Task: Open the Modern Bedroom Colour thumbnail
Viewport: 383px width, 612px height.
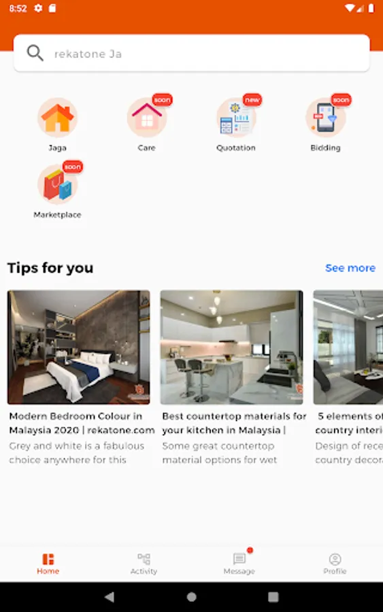Action: 78,347
